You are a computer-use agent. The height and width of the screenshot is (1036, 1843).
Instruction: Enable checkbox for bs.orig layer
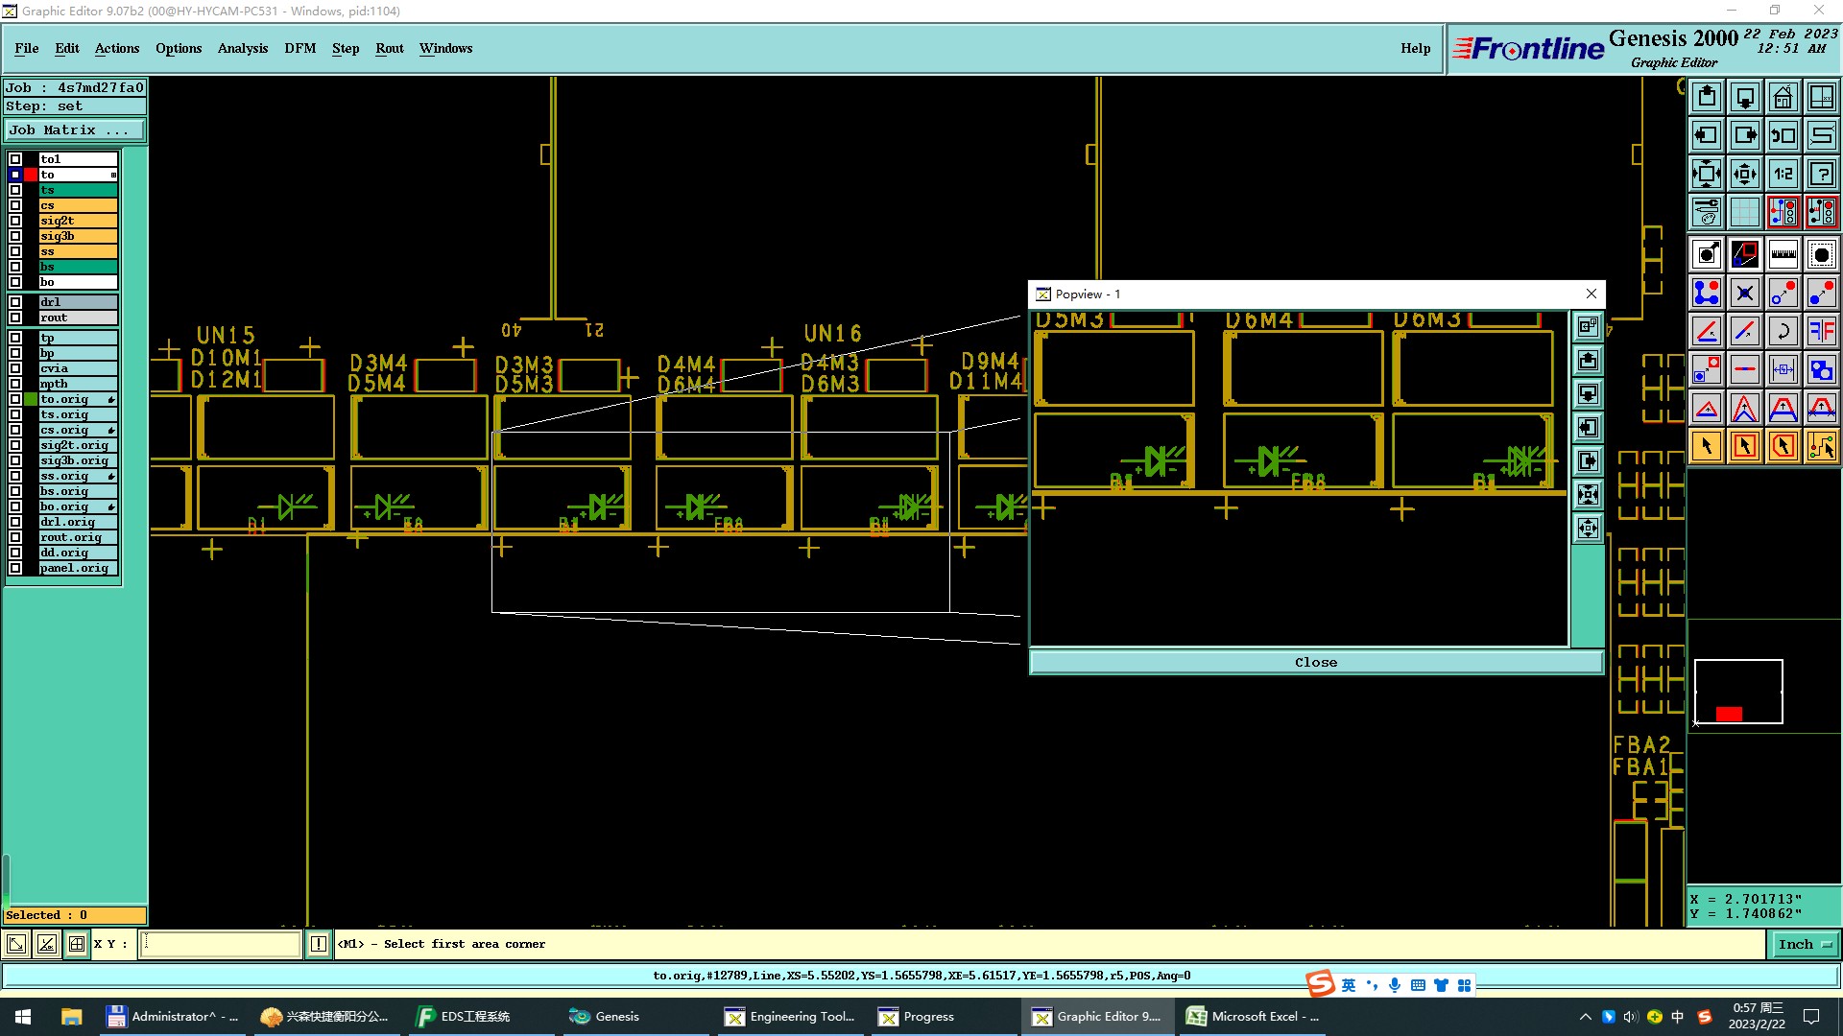[15, 491]
